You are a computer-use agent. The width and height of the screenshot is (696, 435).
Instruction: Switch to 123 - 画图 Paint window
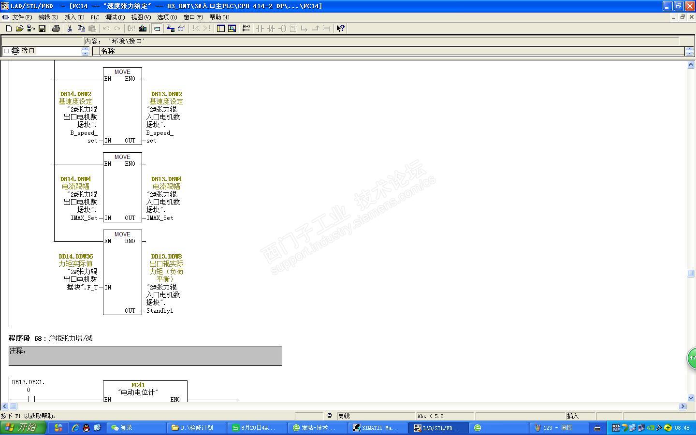[559, 428]
